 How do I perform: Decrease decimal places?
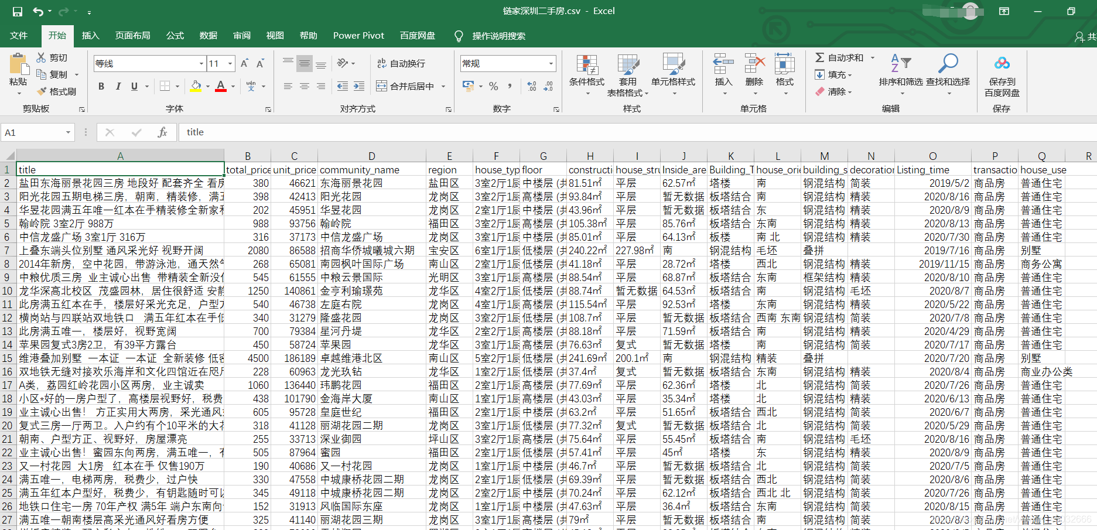tap(548, 86)
